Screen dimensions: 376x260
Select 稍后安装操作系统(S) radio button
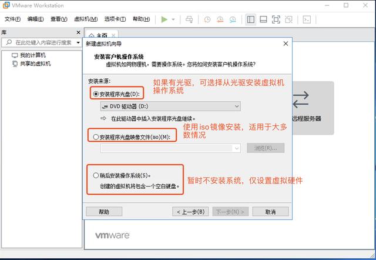coord(96,175)
